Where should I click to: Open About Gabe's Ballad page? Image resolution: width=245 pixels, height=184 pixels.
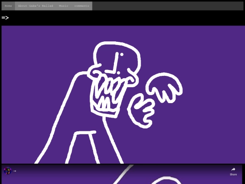point(35,6)
